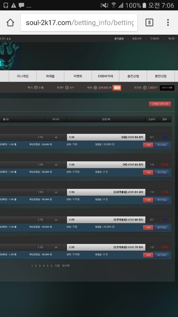The height and width of the screenshot is (317, 178).
Task: Open the COD바카라 navigation tab
Action: [105, 76]
